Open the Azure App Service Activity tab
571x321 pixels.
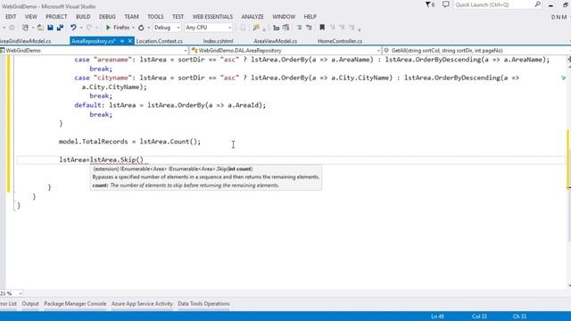tap(142, 303)
